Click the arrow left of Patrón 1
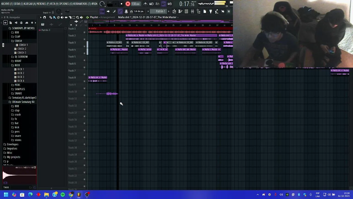The width and height of the screenshot is (353, 199). 148,11
